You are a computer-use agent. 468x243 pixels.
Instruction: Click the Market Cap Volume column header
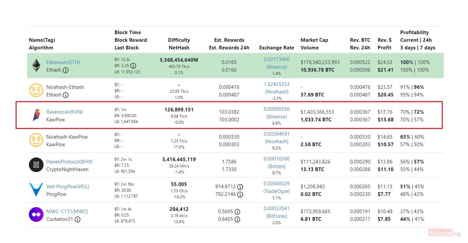314,44
